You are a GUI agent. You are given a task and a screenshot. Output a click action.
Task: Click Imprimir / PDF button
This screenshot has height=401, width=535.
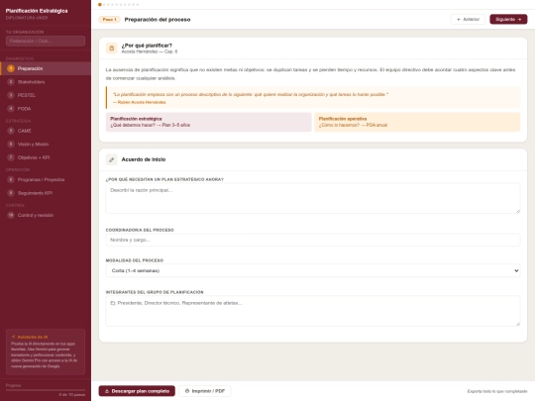tap(205, 391)
